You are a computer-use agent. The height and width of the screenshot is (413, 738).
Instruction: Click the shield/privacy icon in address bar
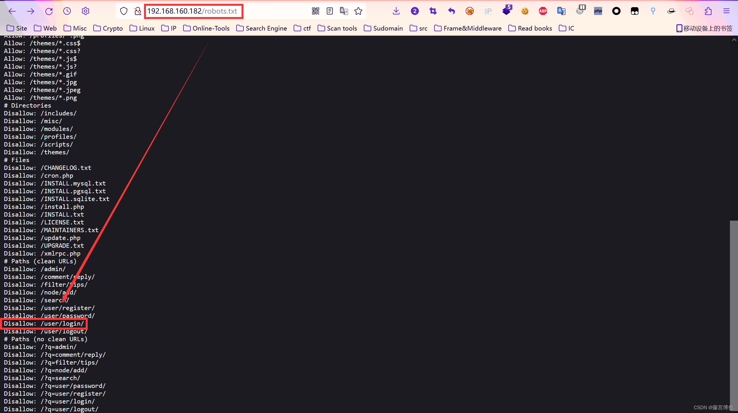(124, 11)
